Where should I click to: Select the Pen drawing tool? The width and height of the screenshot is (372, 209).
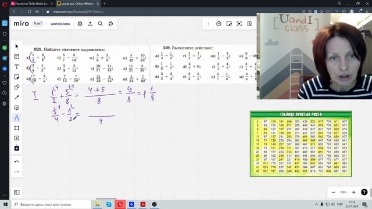pos(17,118)
